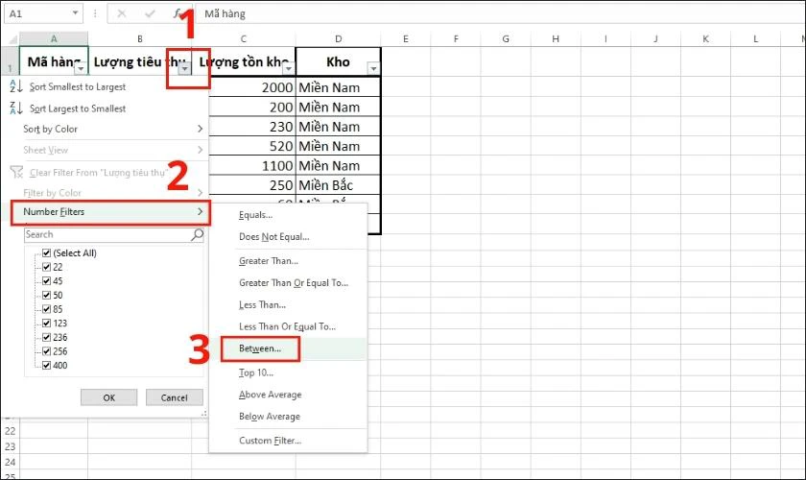
Task: Uncheck the 22 value checkbox
Action: 47,267
